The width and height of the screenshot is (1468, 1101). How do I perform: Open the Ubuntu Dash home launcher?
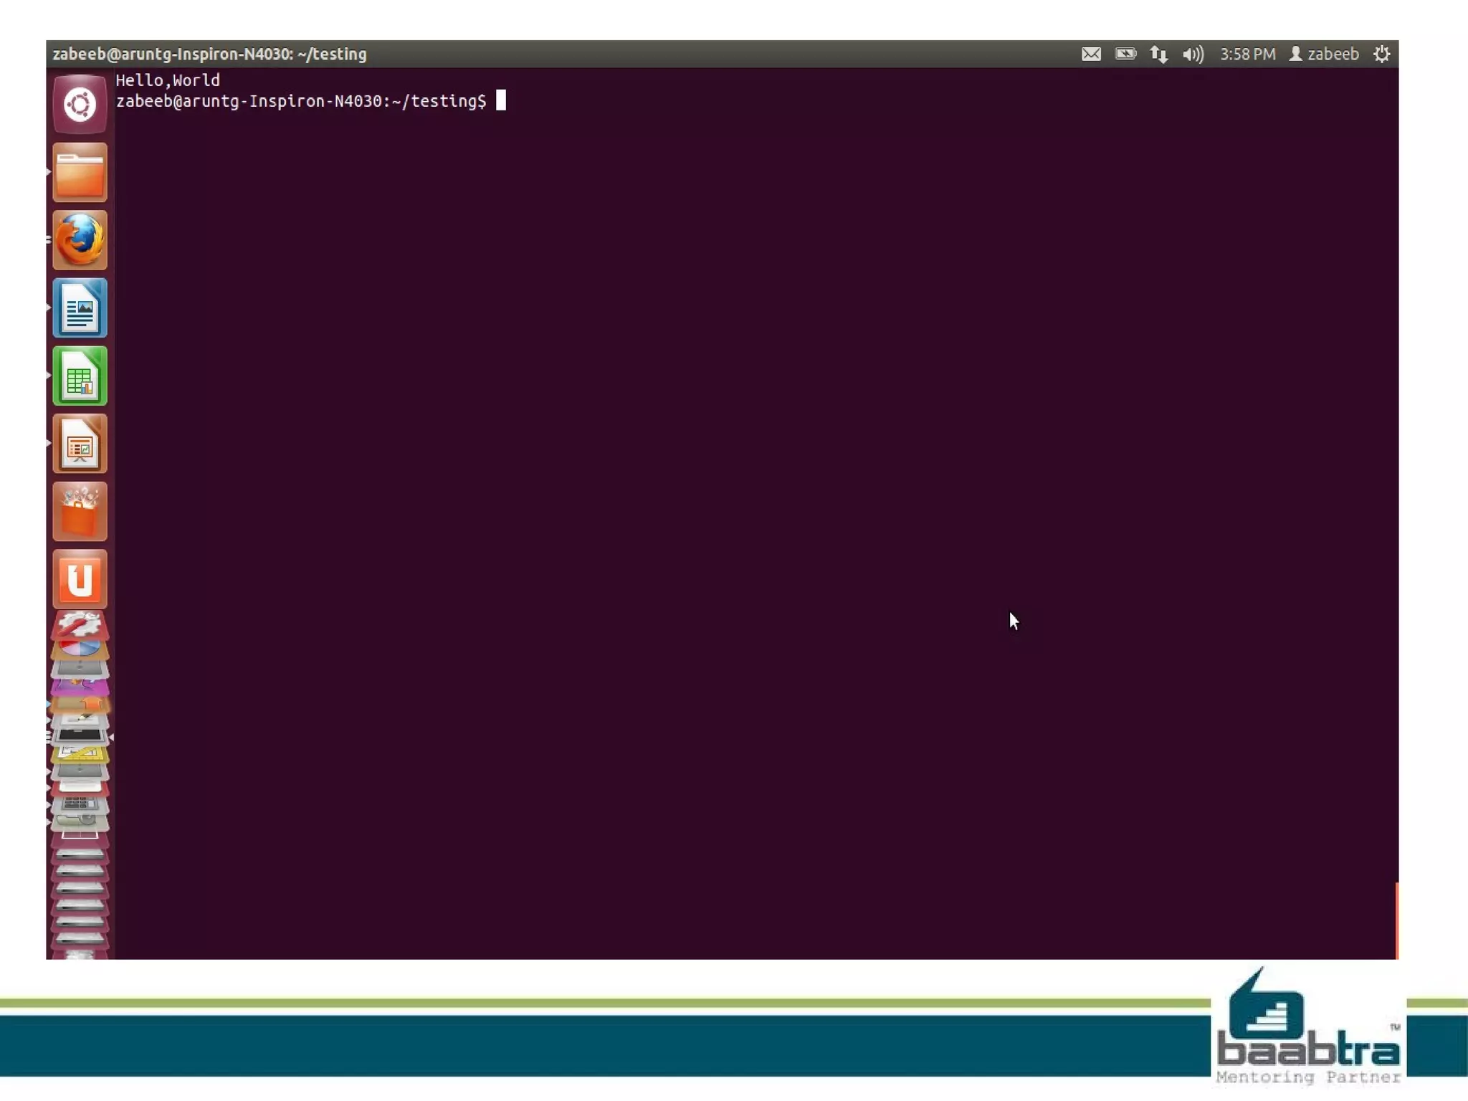click(x=80, y=105)
